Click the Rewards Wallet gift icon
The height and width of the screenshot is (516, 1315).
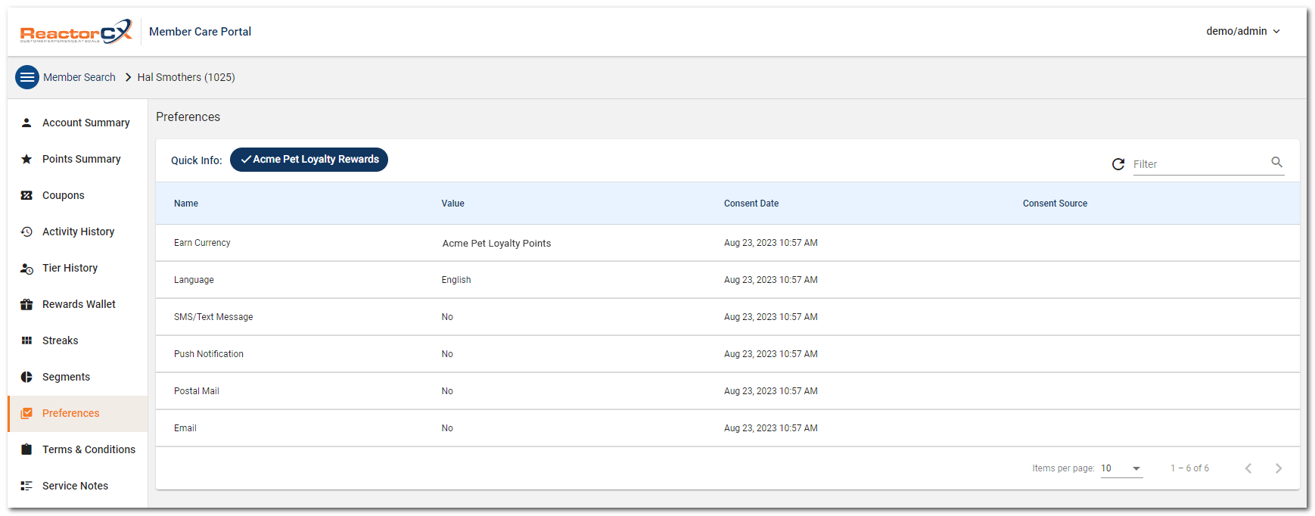tap(26, 304)
